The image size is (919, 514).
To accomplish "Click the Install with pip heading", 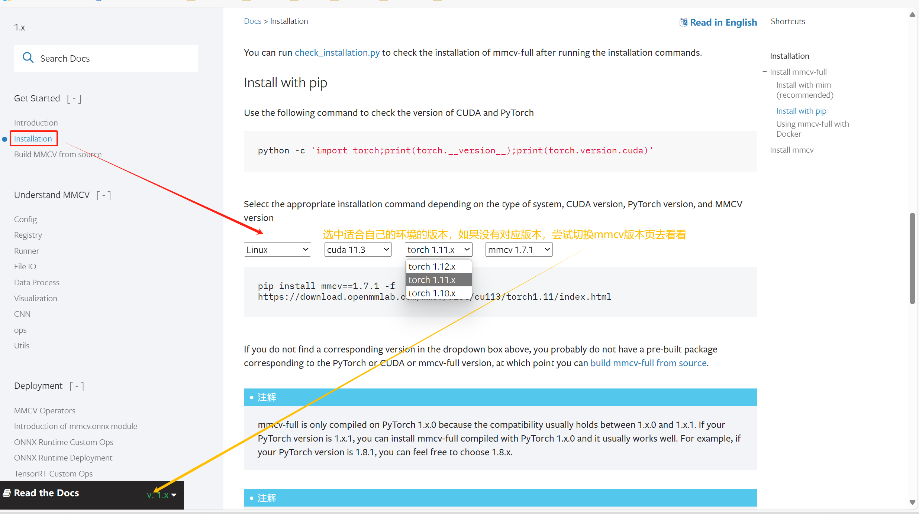I will point(286,82).
